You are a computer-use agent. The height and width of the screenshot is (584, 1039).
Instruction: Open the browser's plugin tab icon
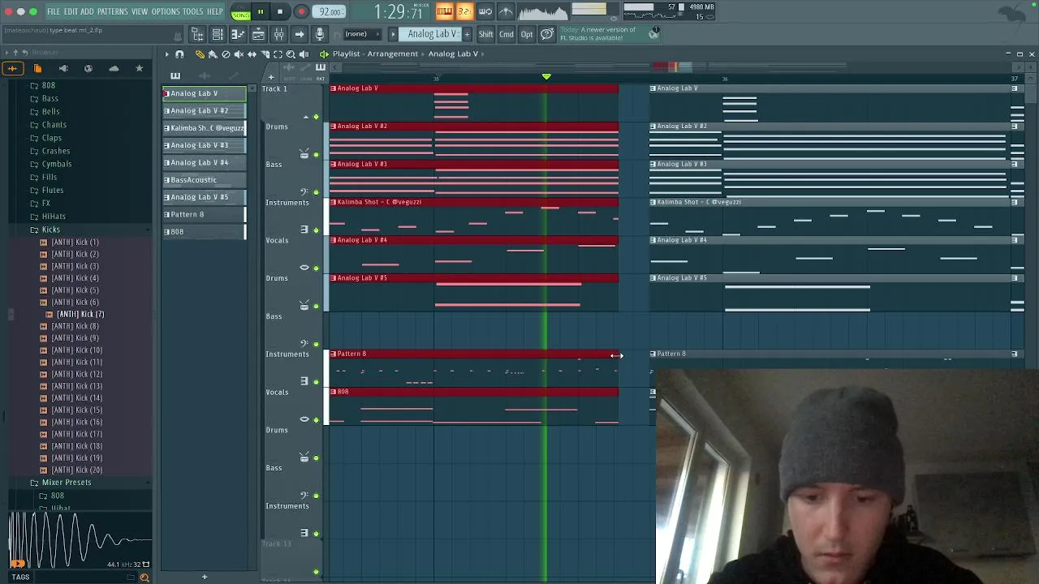[x=63, y=68]
